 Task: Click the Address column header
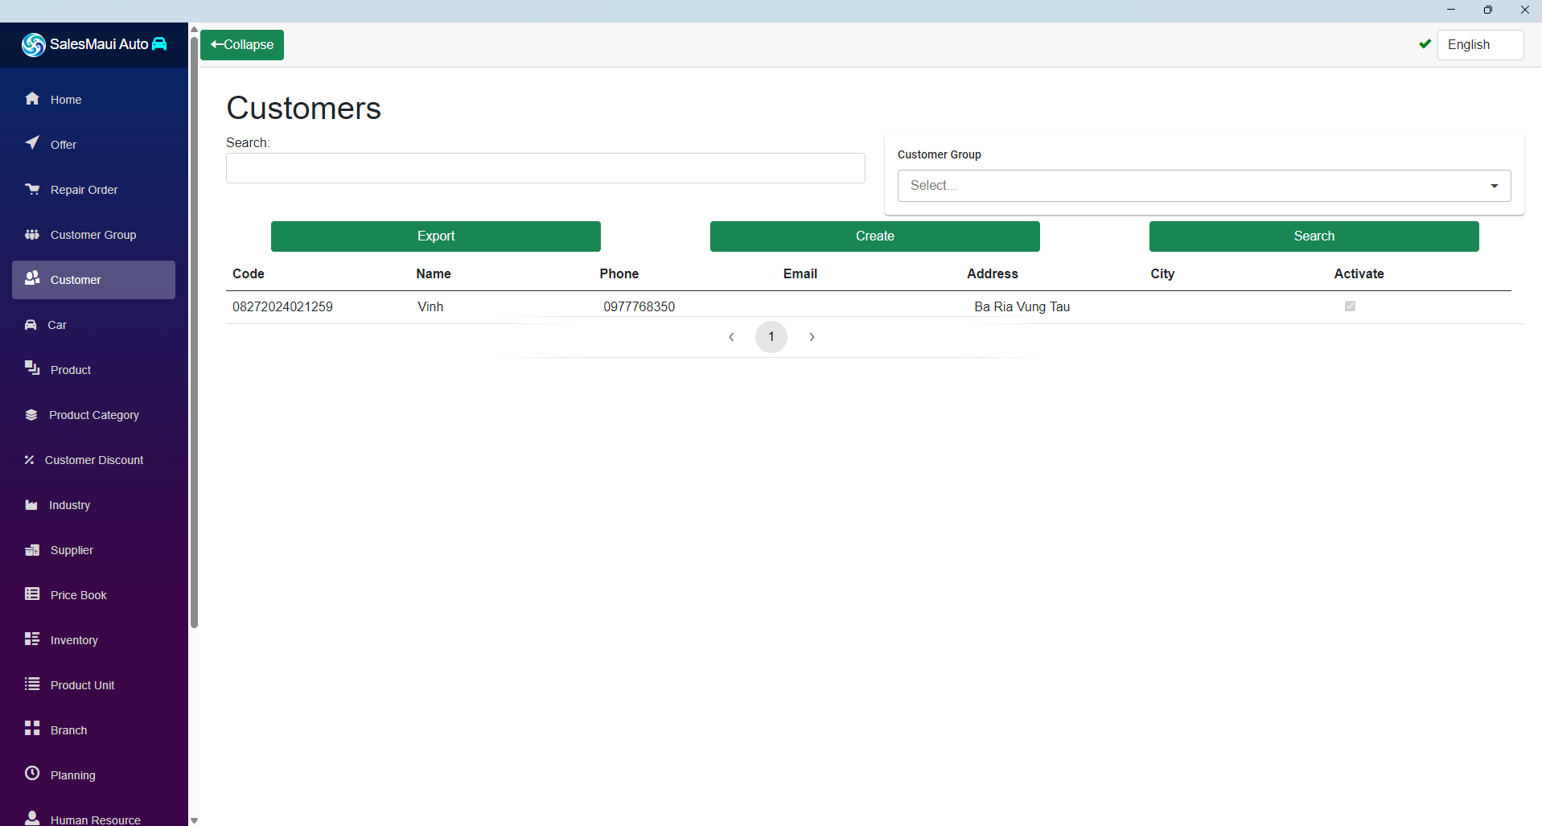click(x=993, y=273)
